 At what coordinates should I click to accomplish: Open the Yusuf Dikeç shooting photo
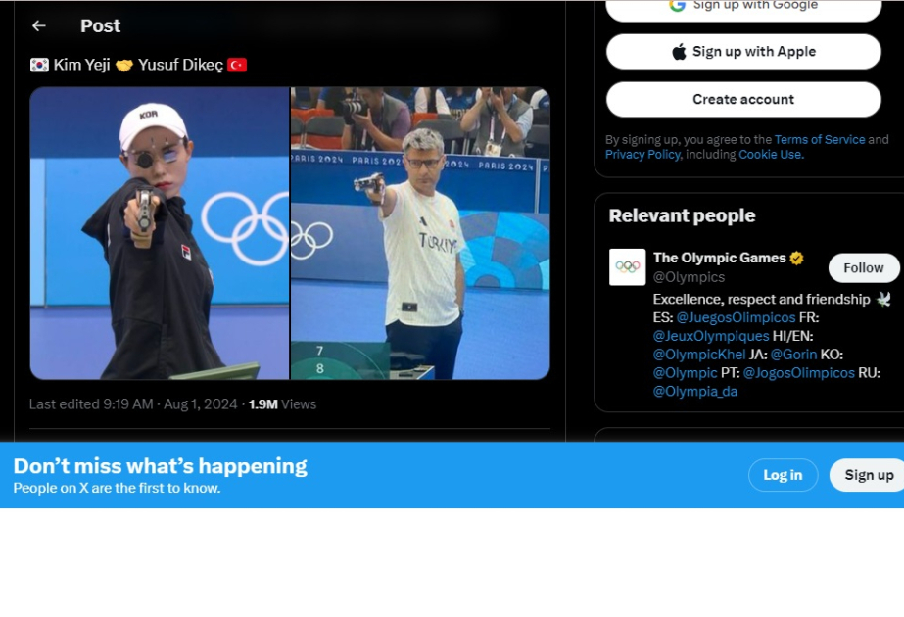click(x=420, y=233)
